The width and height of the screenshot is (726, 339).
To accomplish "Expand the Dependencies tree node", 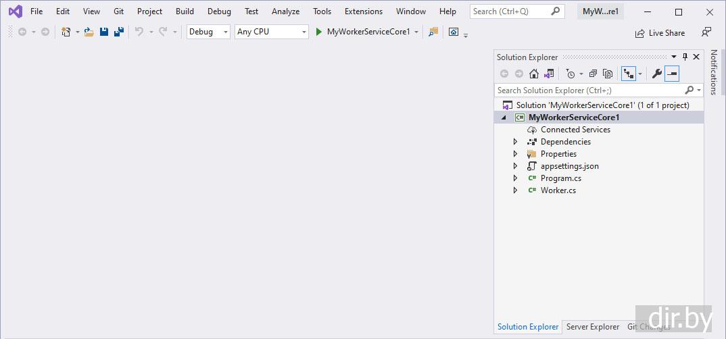I will [515, 142].
